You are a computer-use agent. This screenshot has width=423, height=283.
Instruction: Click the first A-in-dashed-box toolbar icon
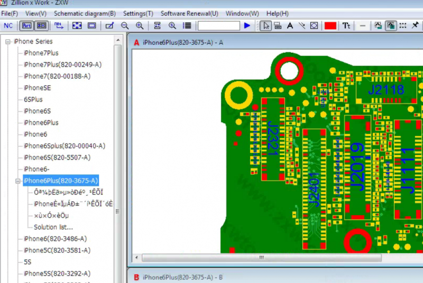[378, 26]
